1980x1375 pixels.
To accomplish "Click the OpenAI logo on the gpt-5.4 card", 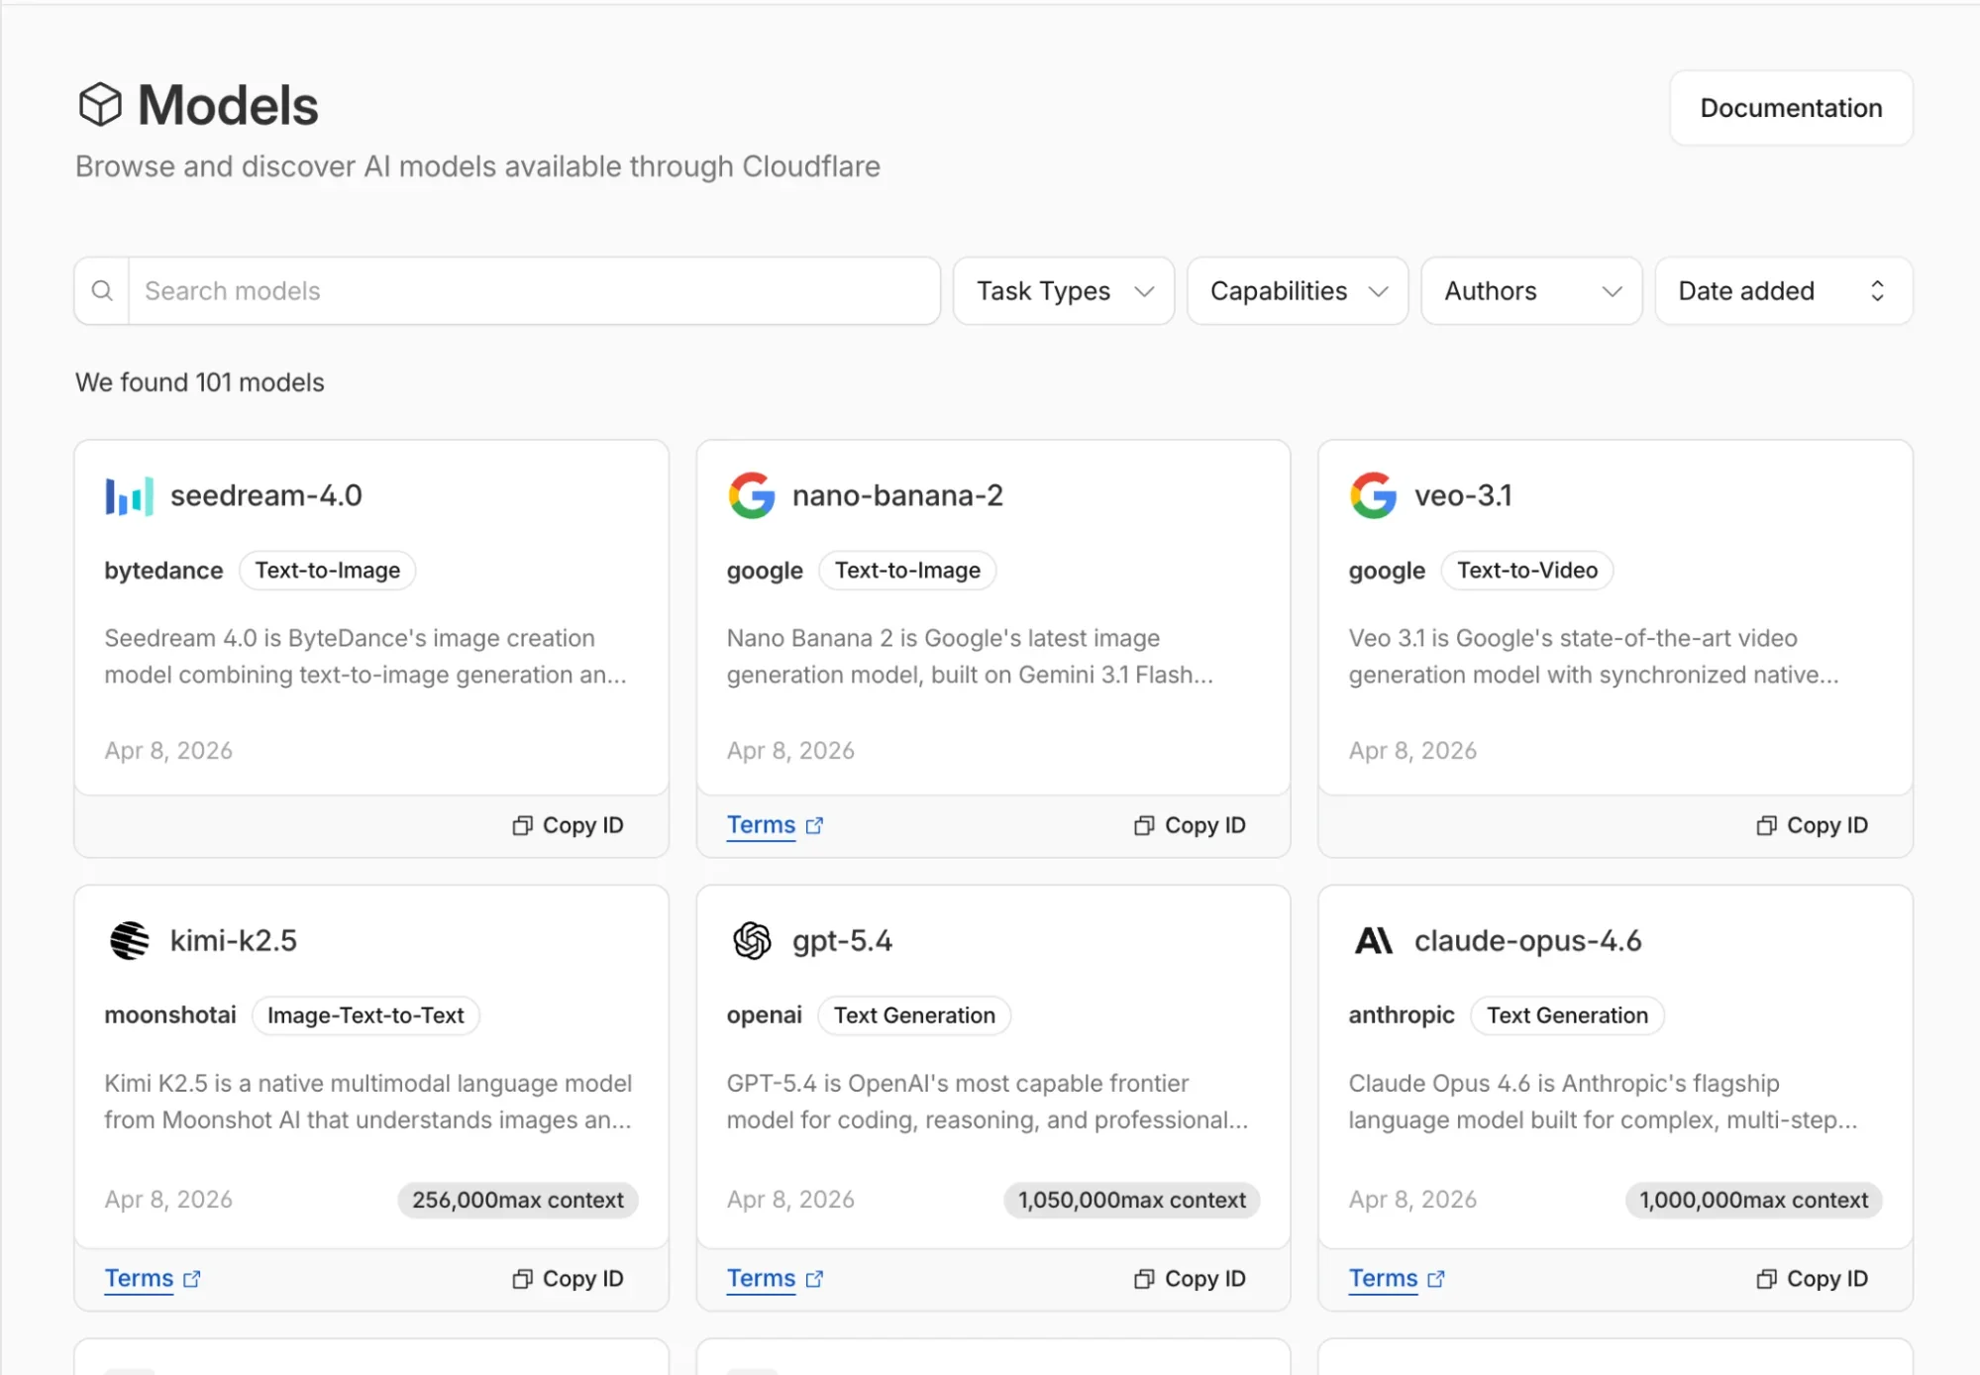I will tap(751, 940).
